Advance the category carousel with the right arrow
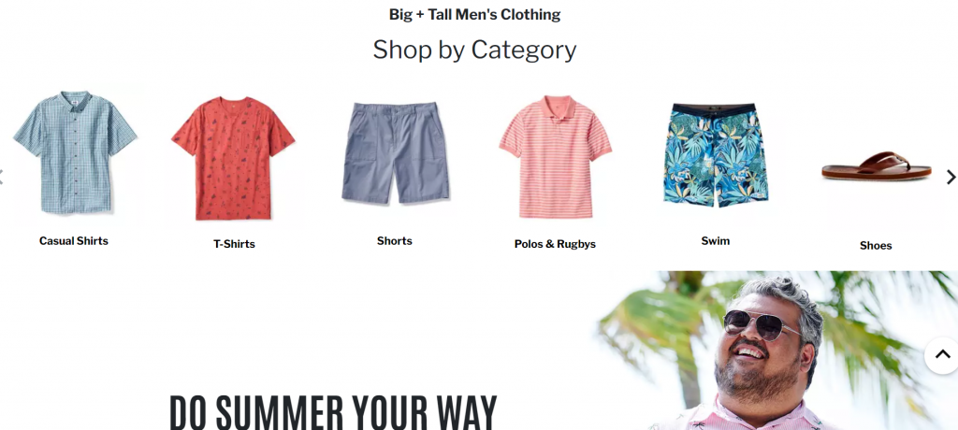The height and width of the screenshot is (430, 958). pos(951,177)
